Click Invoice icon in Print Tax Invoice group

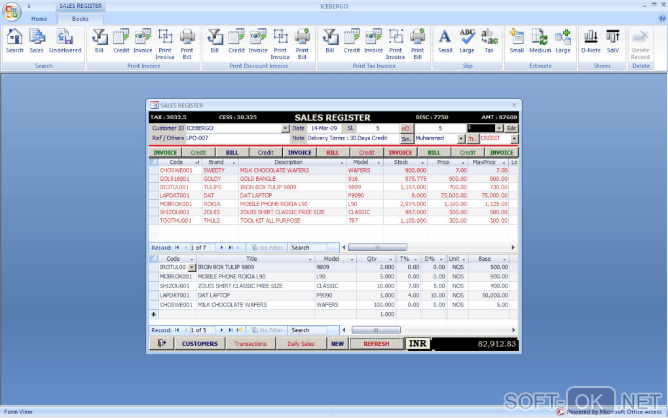[373, 41]
